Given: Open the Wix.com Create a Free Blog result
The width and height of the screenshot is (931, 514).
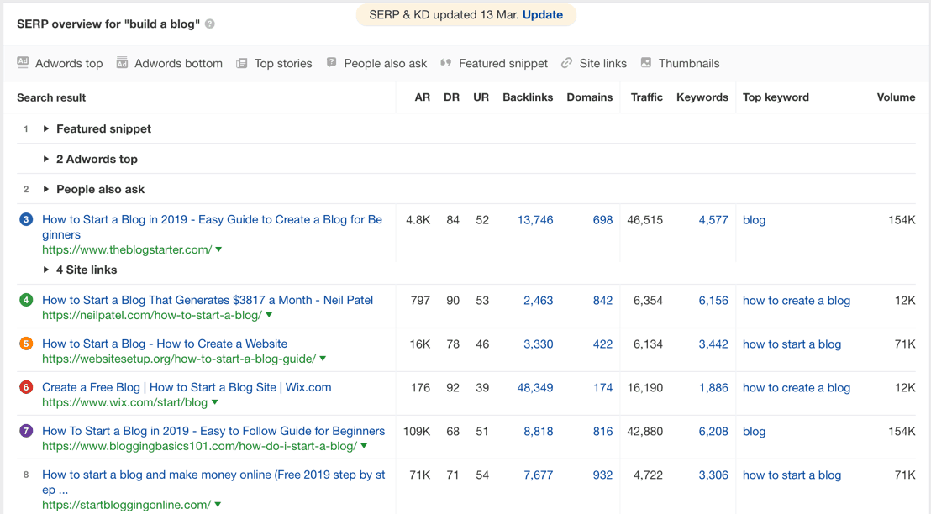Looking at the screenshot, I should tap(187, 387).
